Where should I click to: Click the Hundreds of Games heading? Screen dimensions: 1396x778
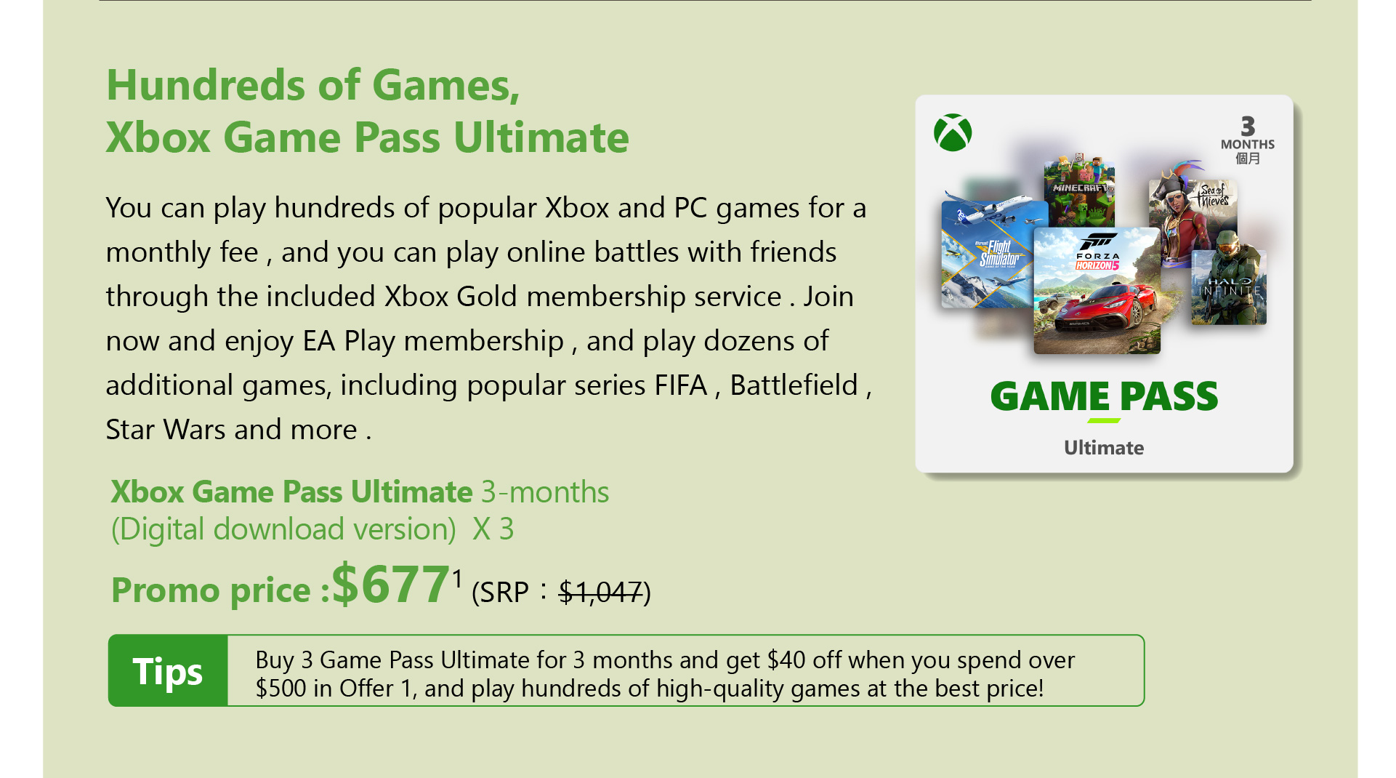(x=313, y=85)
